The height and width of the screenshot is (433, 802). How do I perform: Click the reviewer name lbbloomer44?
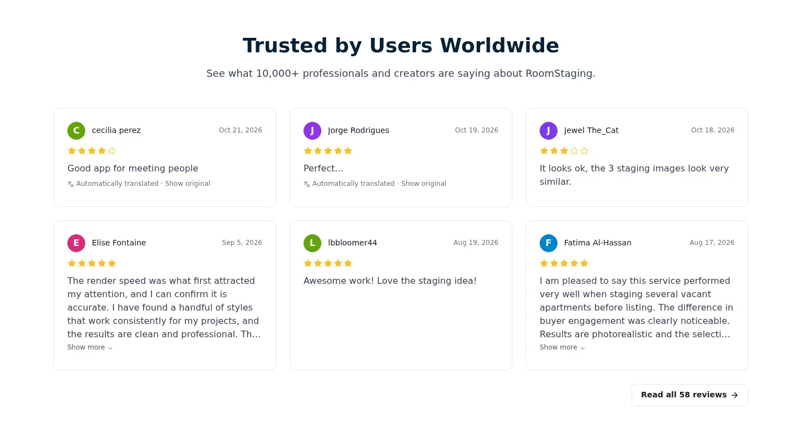click(353, 243)
